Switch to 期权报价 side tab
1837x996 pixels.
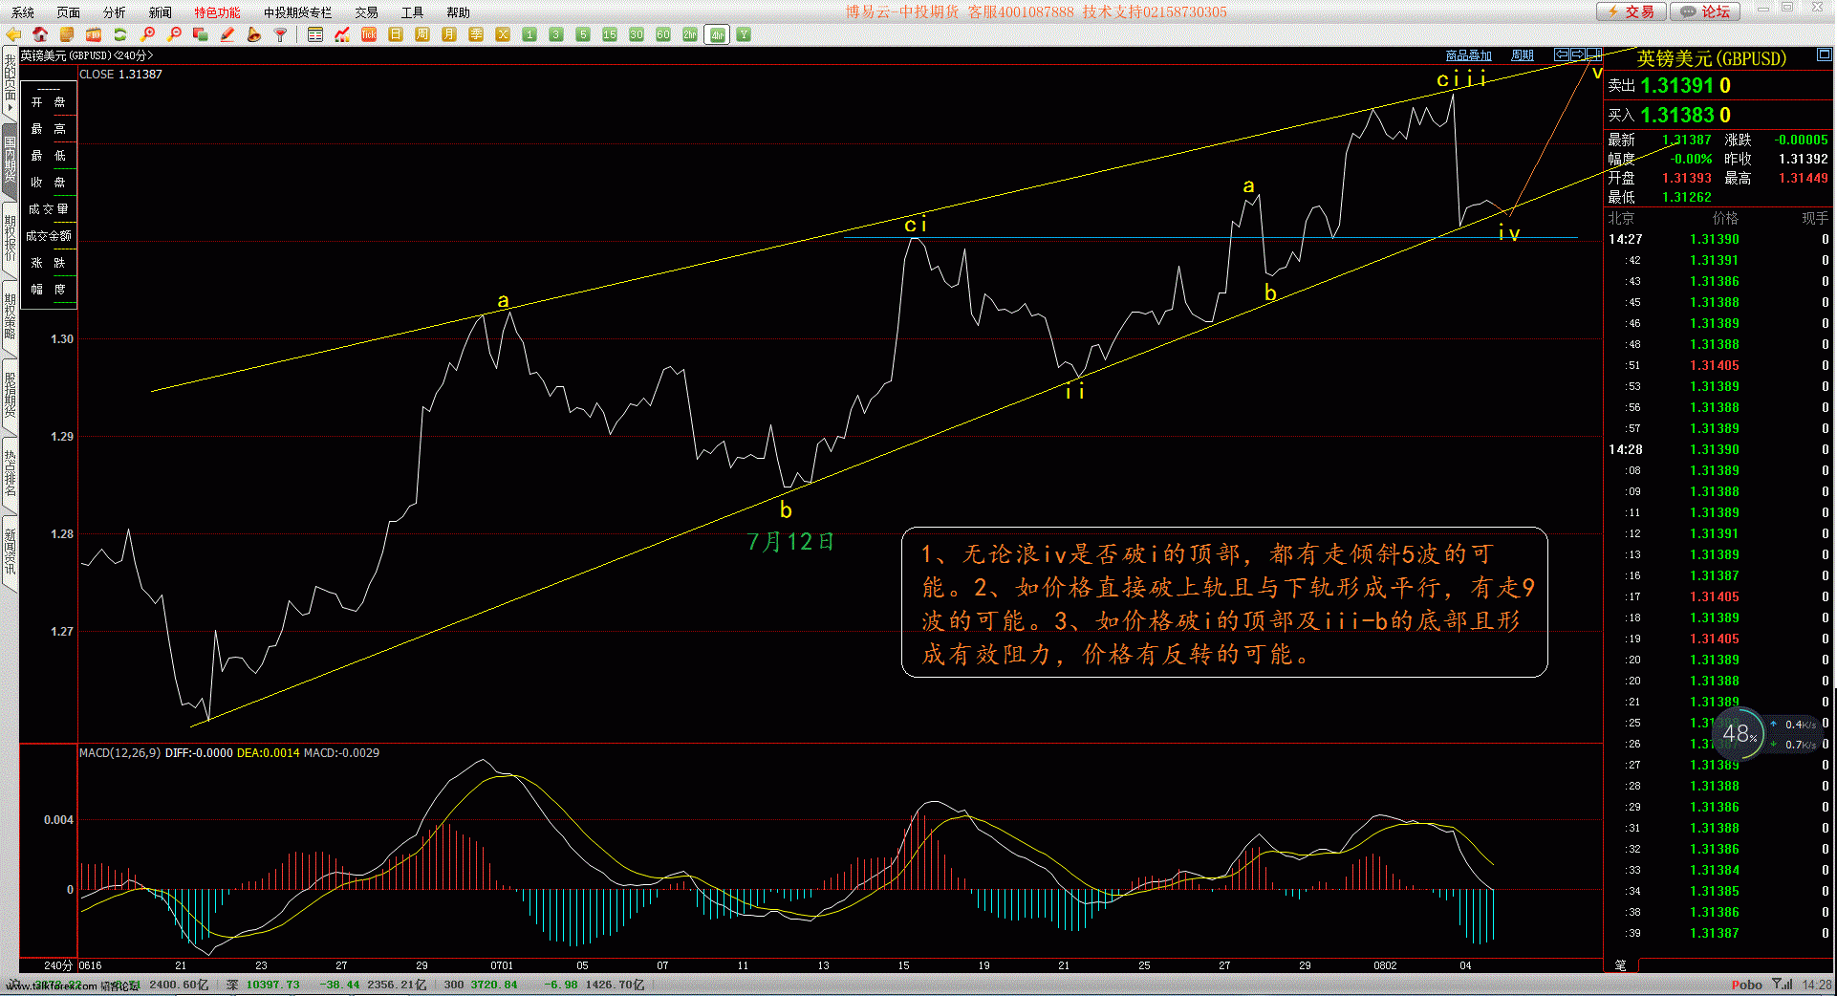(x=10, y=239)
